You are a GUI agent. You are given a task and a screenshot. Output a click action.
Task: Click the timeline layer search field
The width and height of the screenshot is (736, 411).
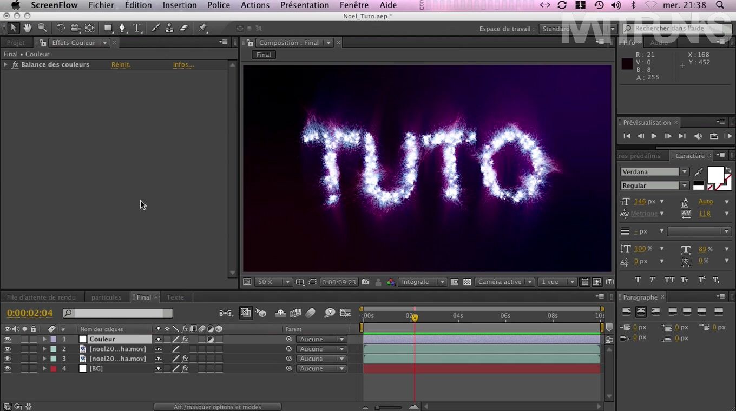tap(118, 313)
